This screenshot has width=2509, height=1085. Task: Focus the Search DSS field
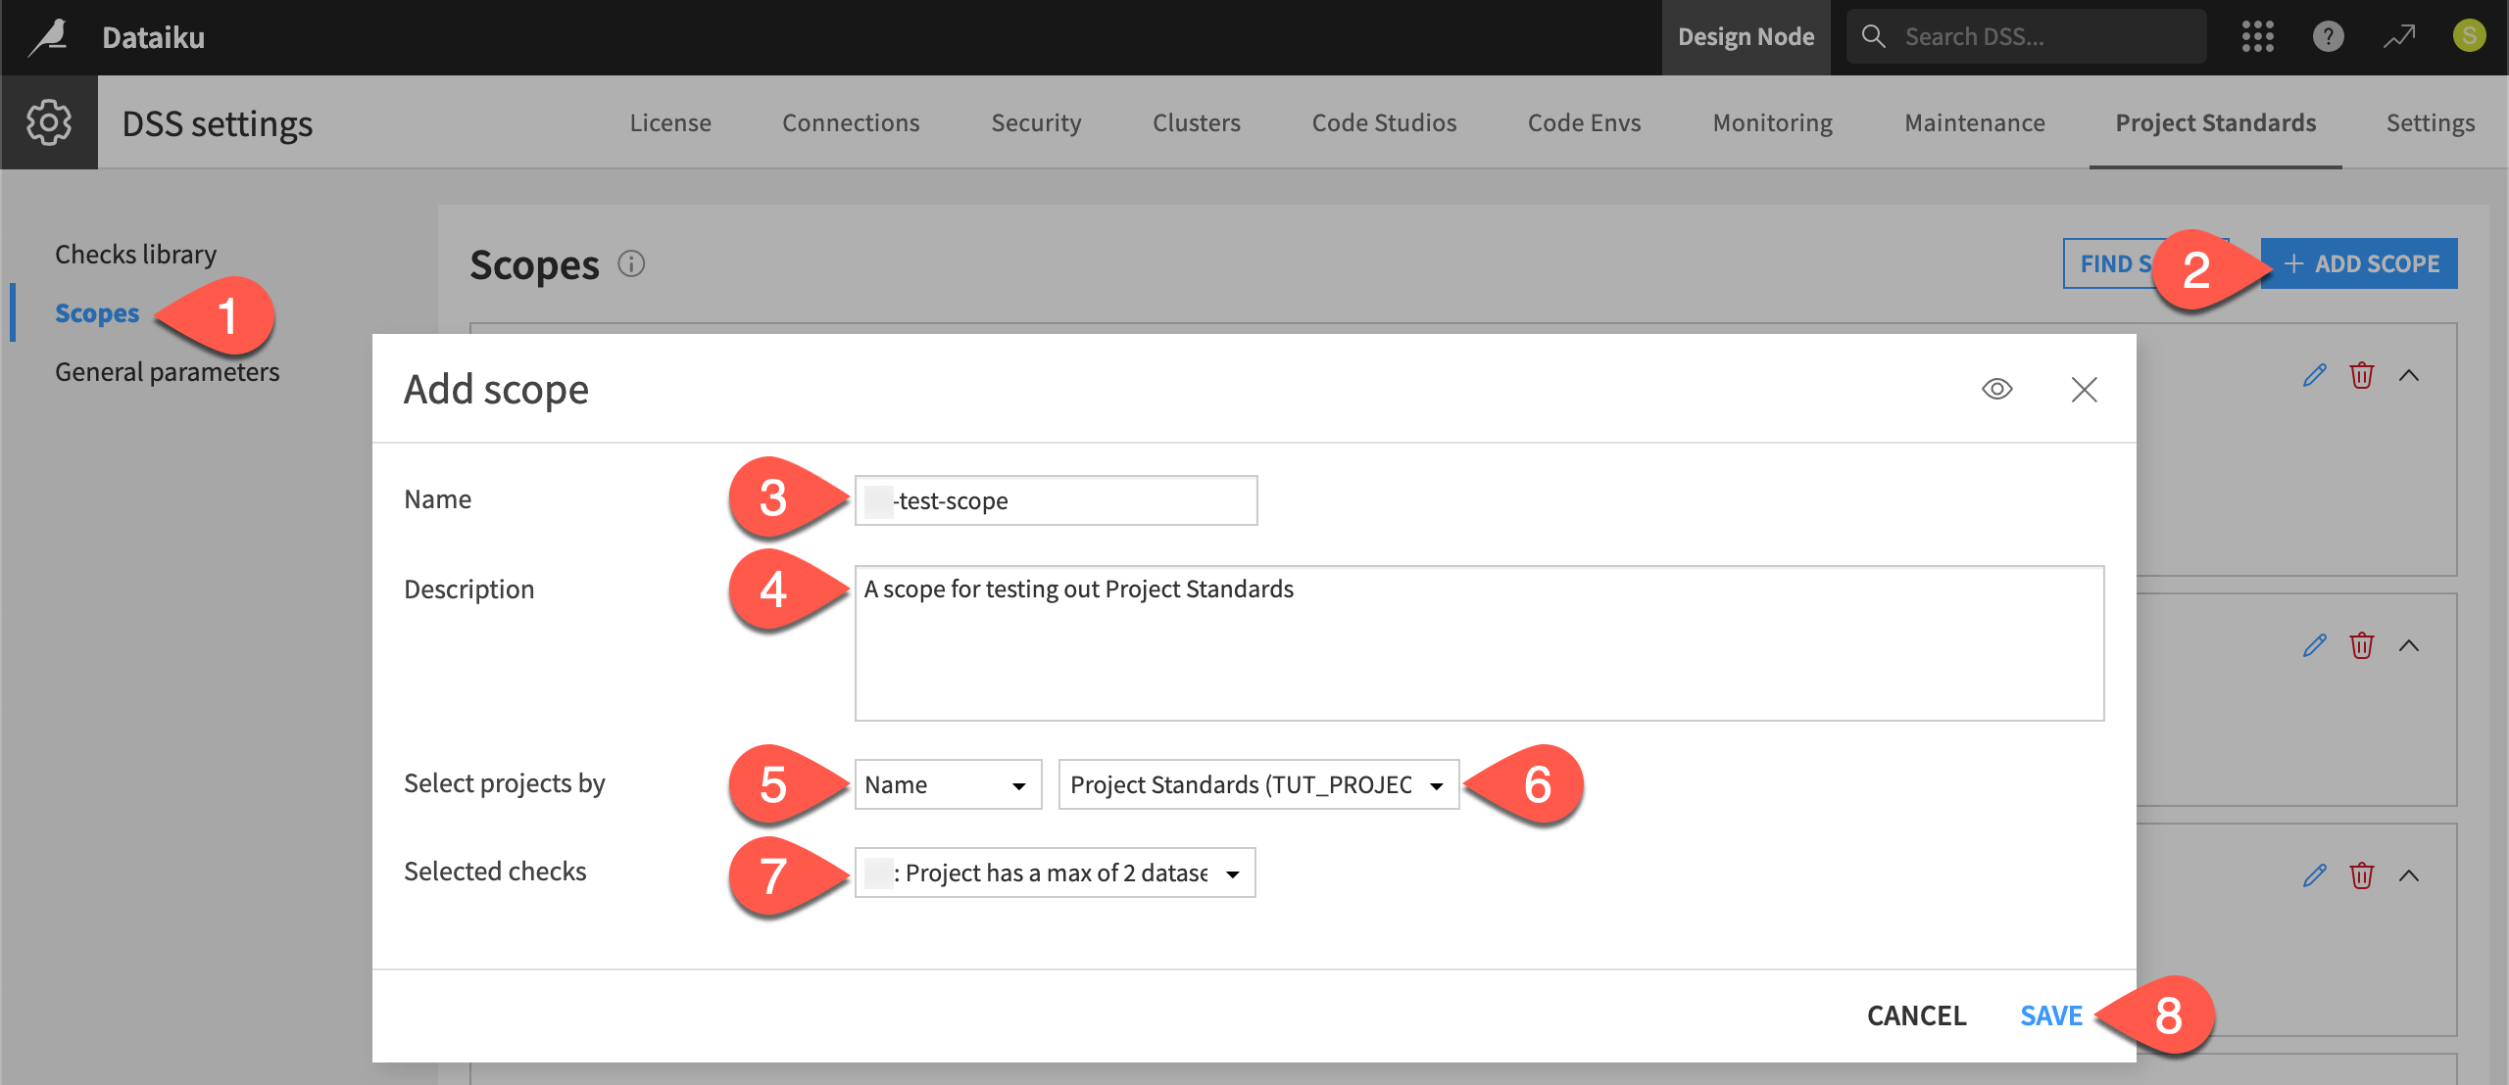2026,36
